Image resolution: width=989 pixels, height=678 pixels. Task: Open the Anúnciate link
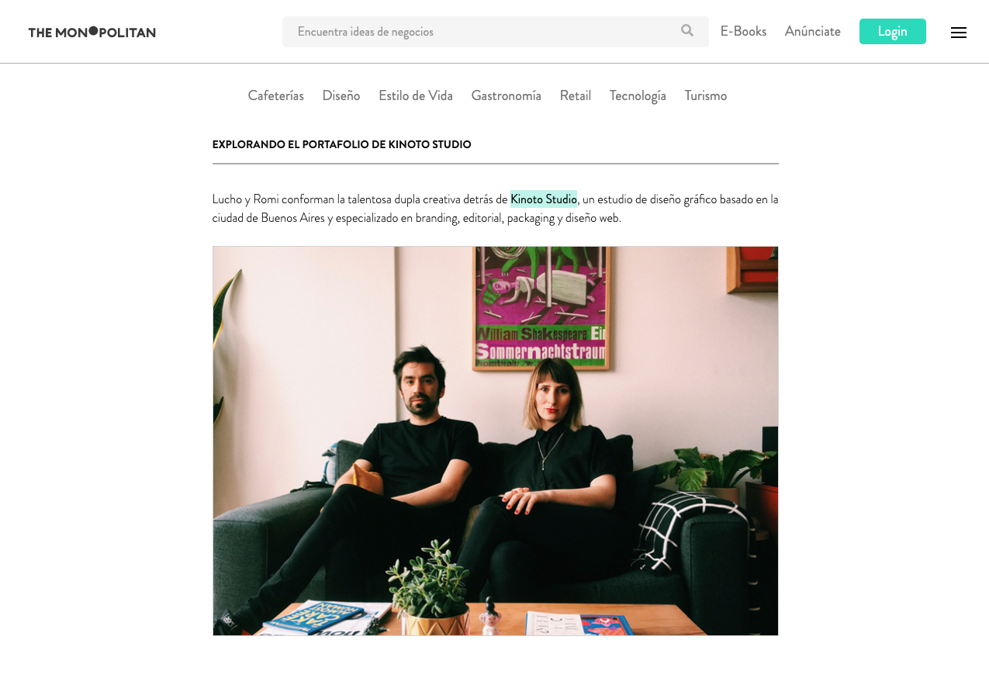[x=813, y=32]
